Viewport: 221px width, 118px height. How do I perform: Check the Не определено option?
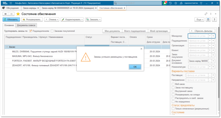[x=173, y=102]
